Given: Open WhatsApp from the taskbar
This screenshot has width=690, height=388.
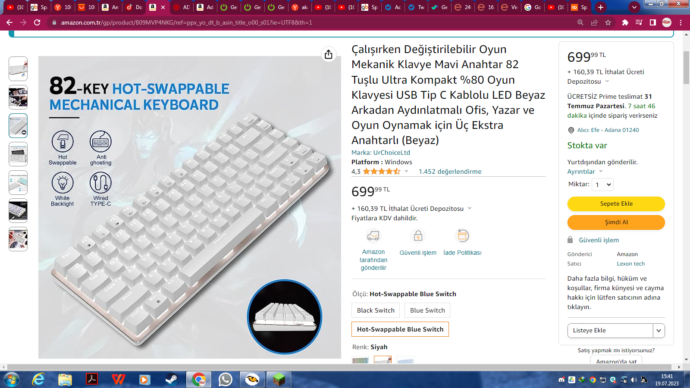Looking at the screenshot, I should pos(226,379).
